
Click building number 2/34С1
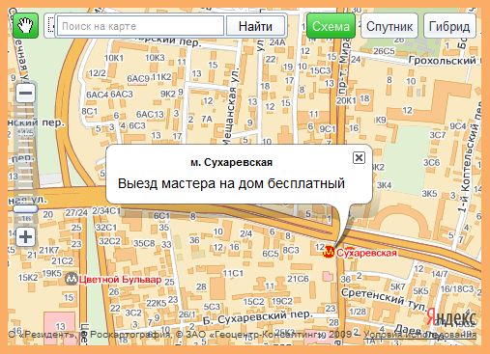coord(106,211)
